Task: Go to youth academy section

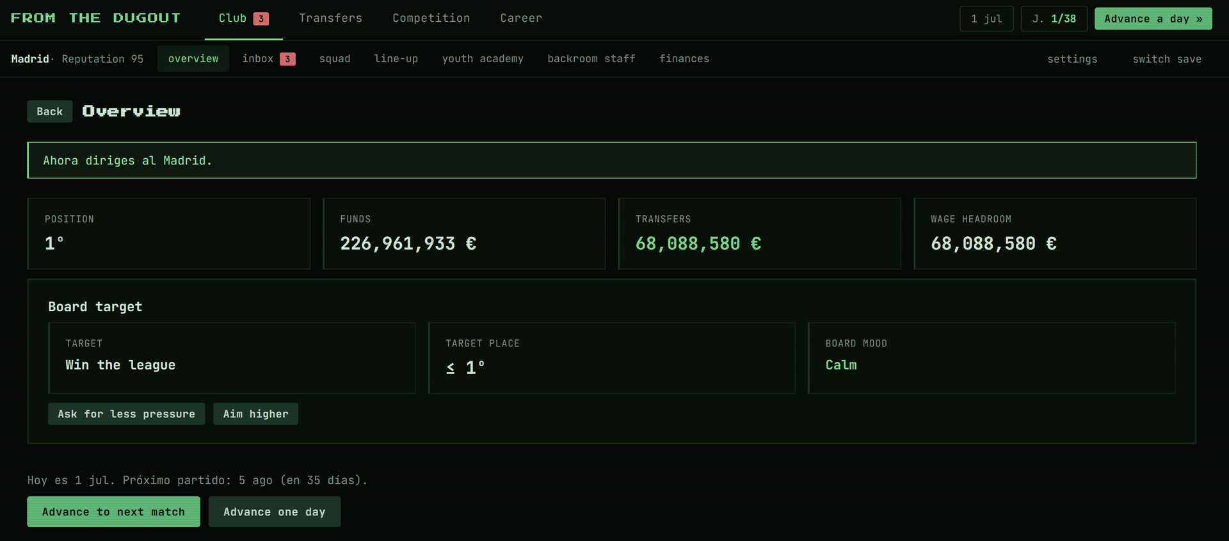Action: point(483,59)
